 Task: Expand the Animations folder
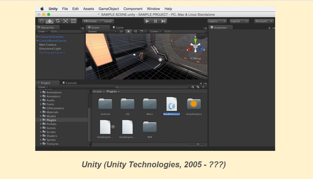coord(41,92)
